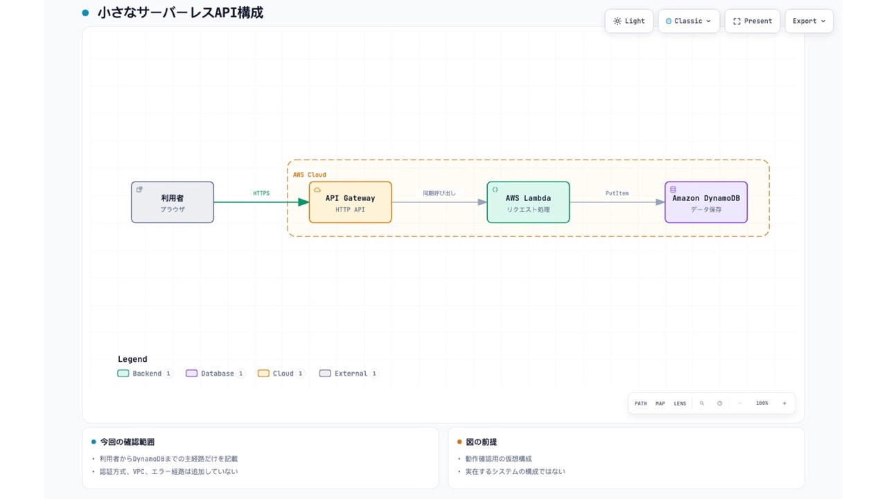Zoom in with the plus icon

tap(784, 403)
